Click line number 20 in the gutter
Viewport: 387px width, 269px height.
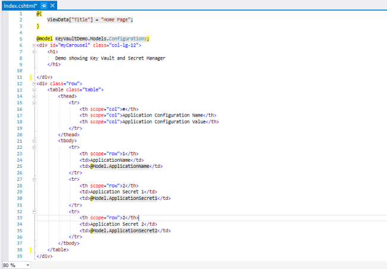pyautogui.click(x=20, y=134)
